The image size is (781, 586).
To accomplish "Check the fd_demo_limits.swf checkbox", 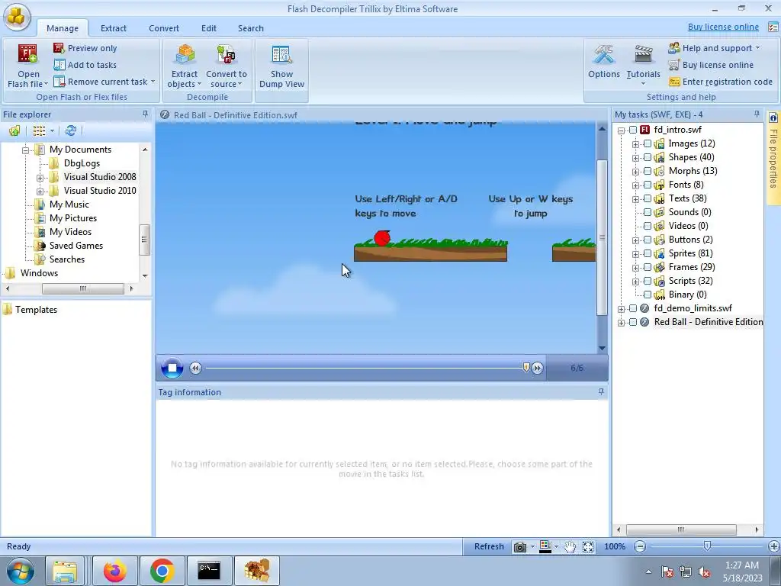I will click(x=632, y=308).
